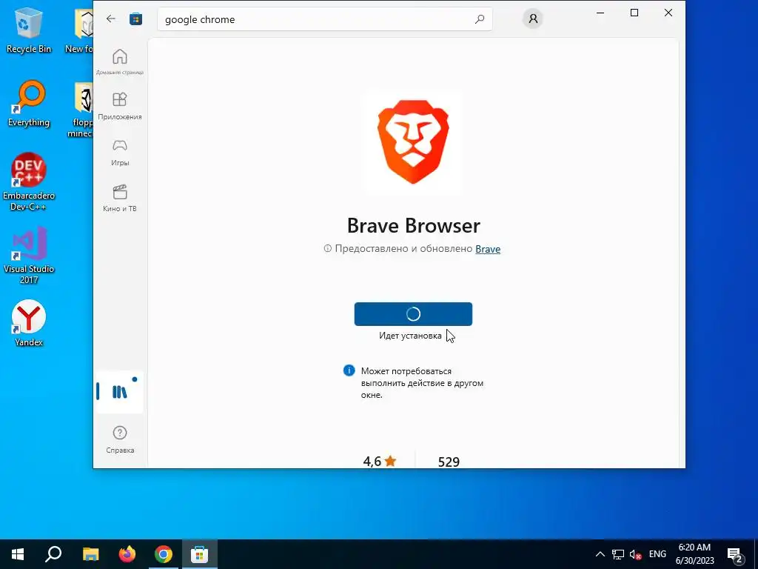Click the 529 ratings count
Viewport: 758px width, 569px height.
[449, 462]
